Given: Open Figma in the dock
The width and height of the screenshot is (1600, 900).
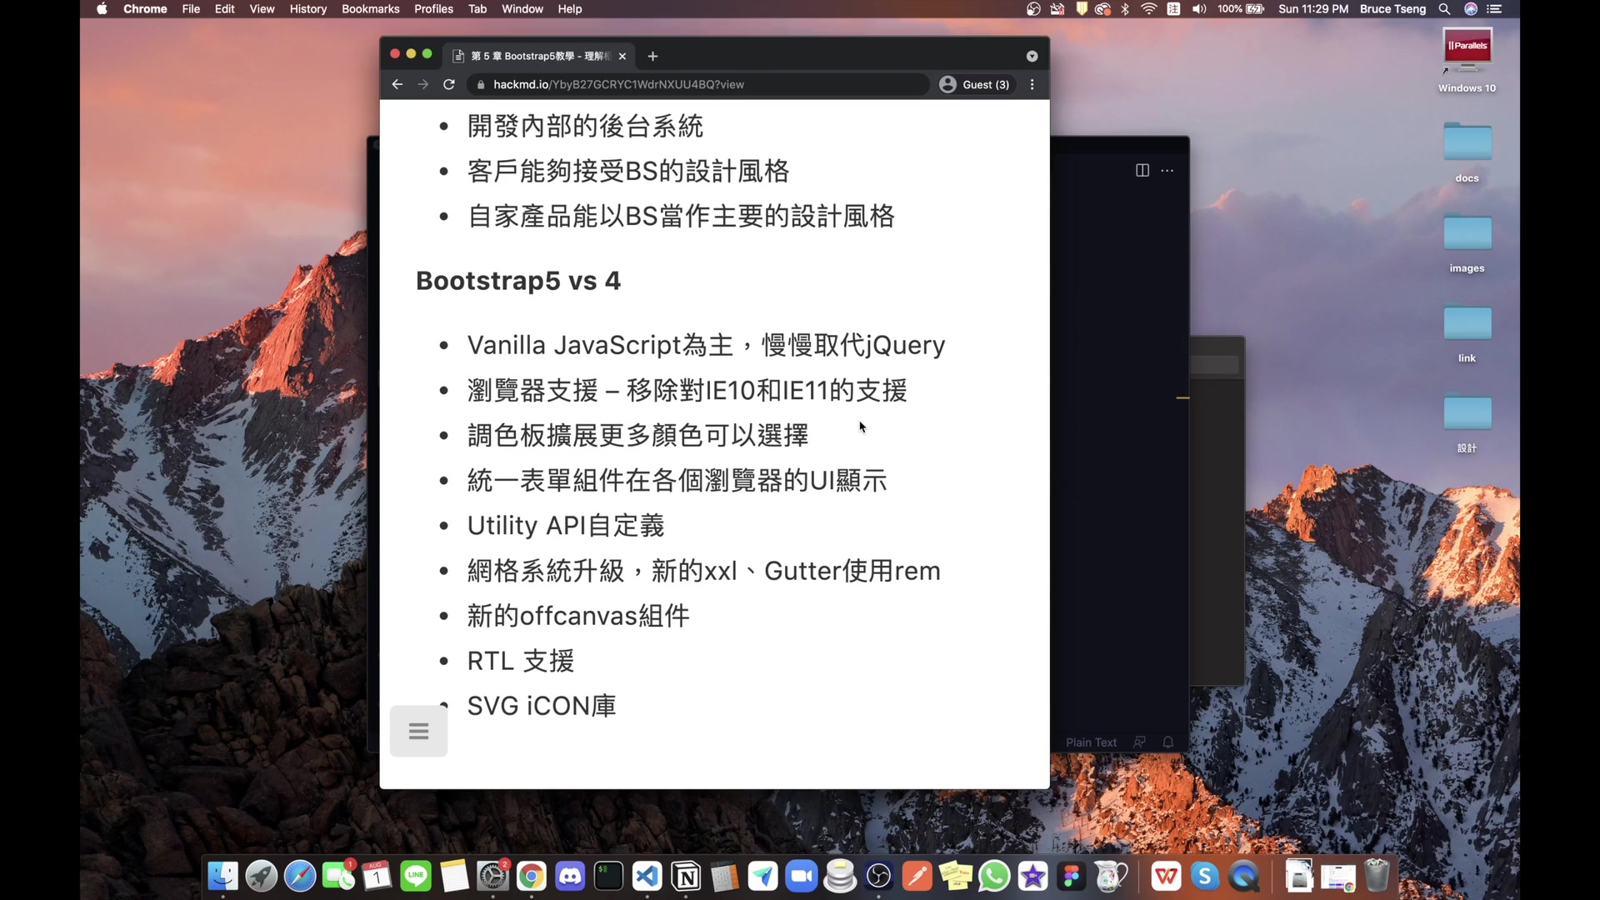Looking at the screenshot, I should coord(1072,877).
